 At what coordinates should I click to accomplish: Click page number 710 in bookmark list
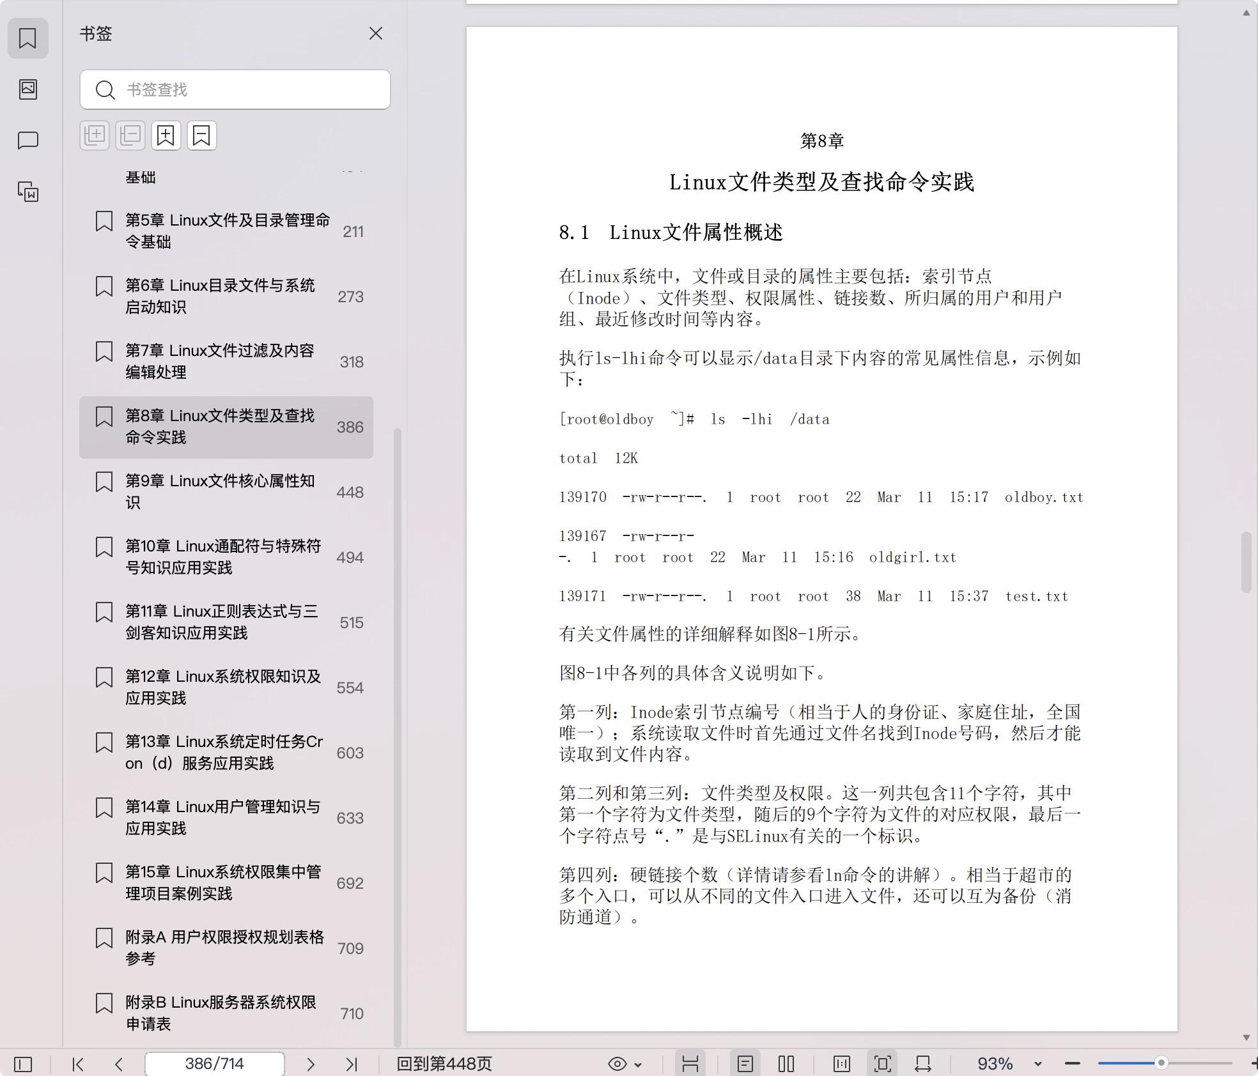pos(352,1013)
